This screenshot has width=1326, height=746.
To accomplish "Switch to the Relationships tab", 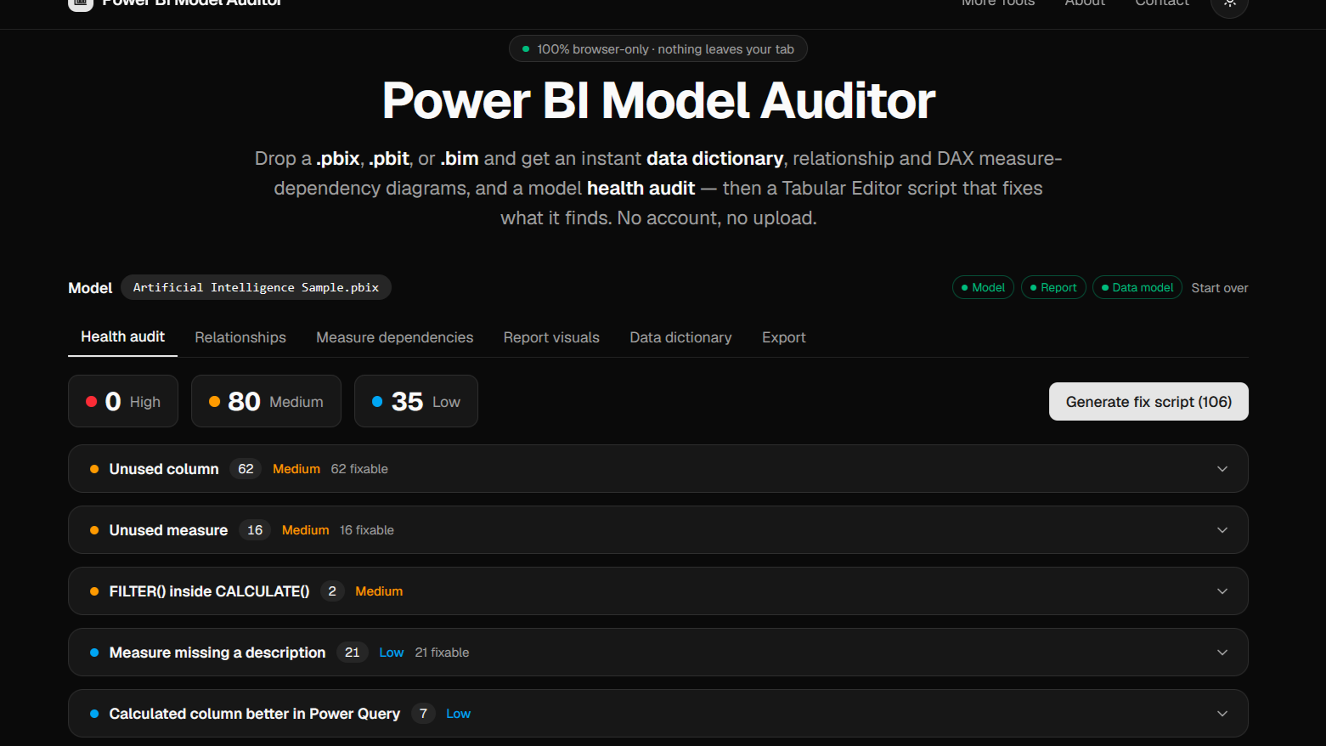I will (240, 337).
